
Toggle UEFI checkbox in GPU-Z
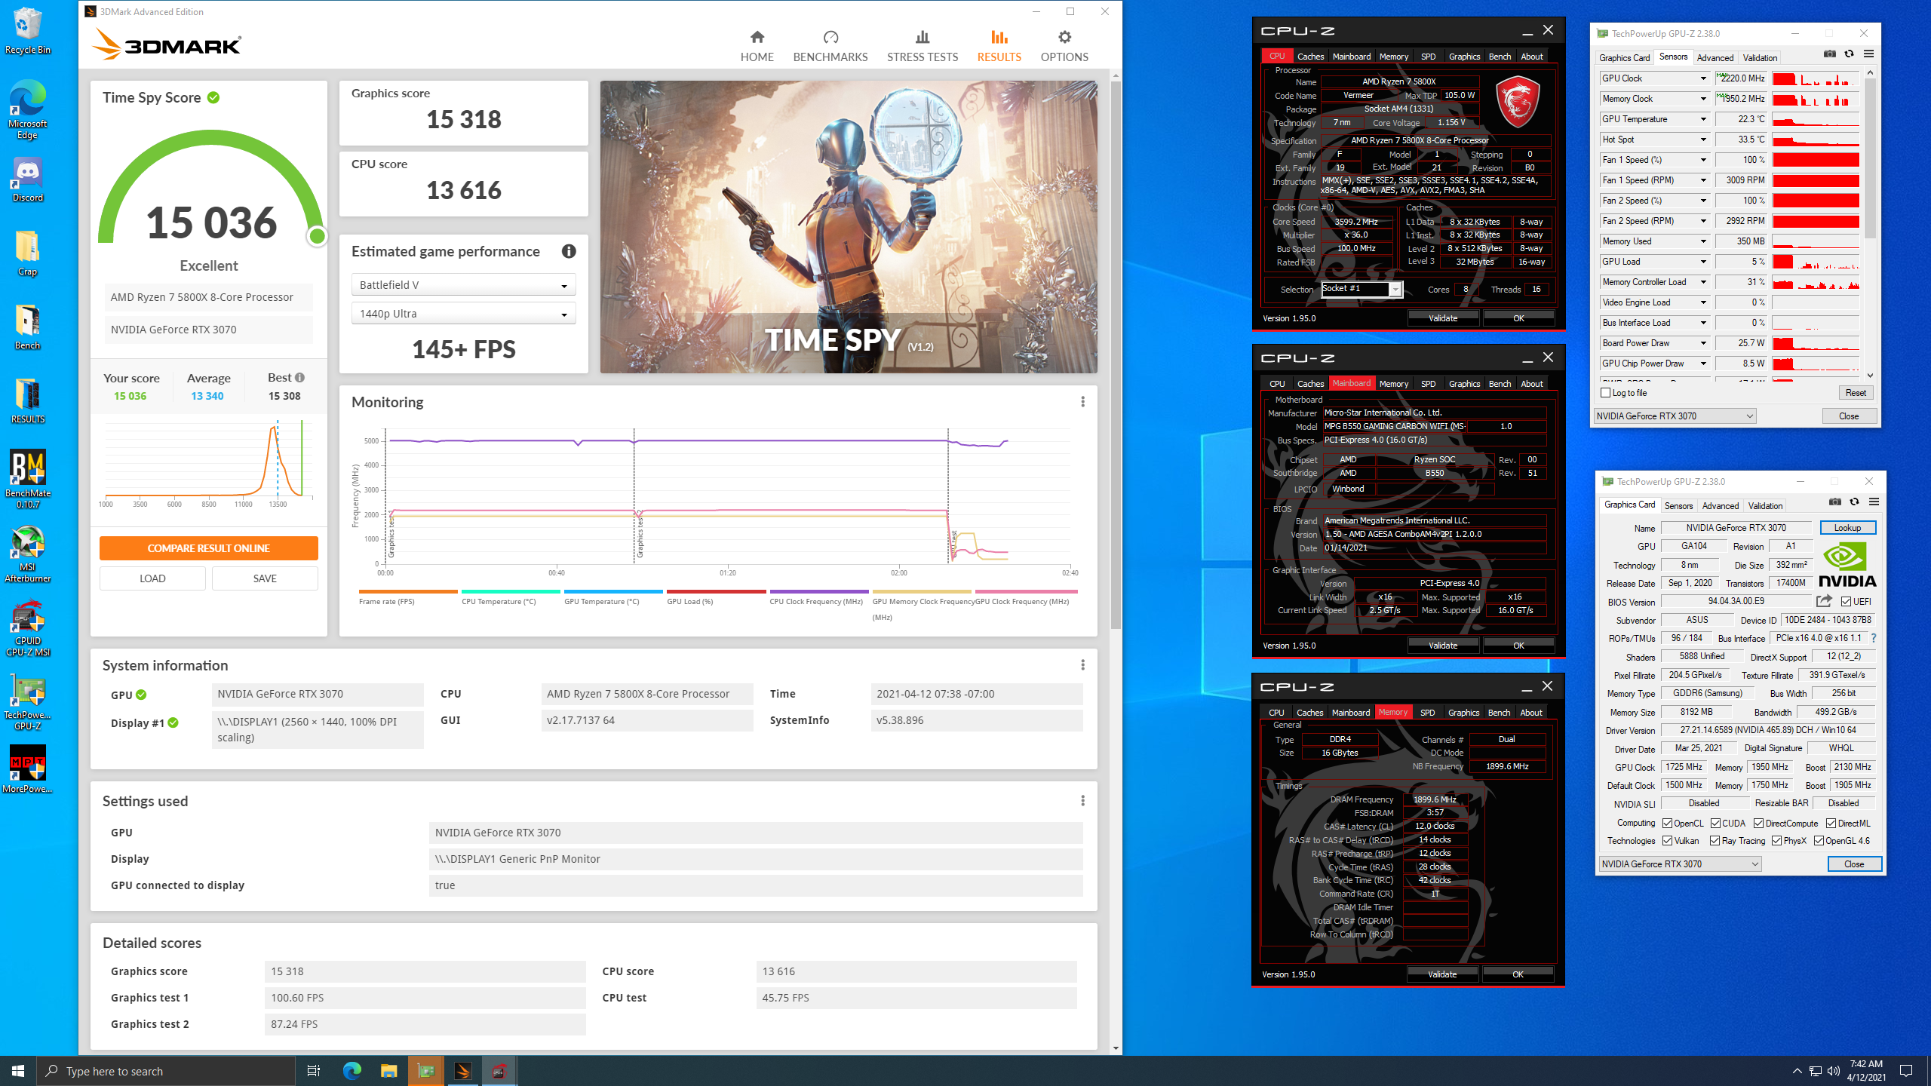point(1845,601)
